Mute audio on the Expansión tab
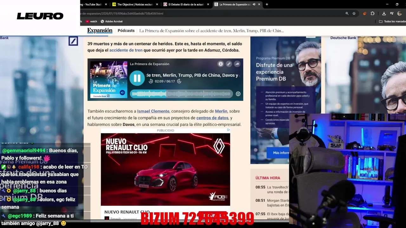 [254, 4]
